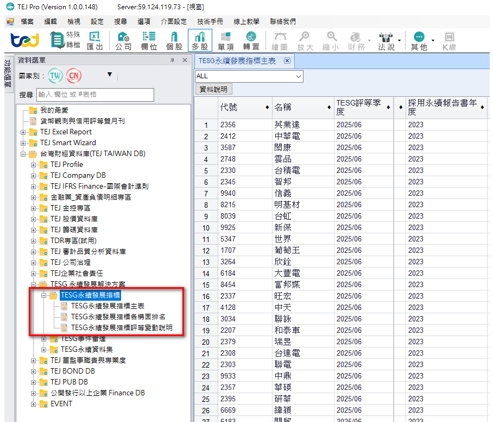493x422 pixels.
Task: Expand the TESG永續資料集 folder
Action: 43,350
